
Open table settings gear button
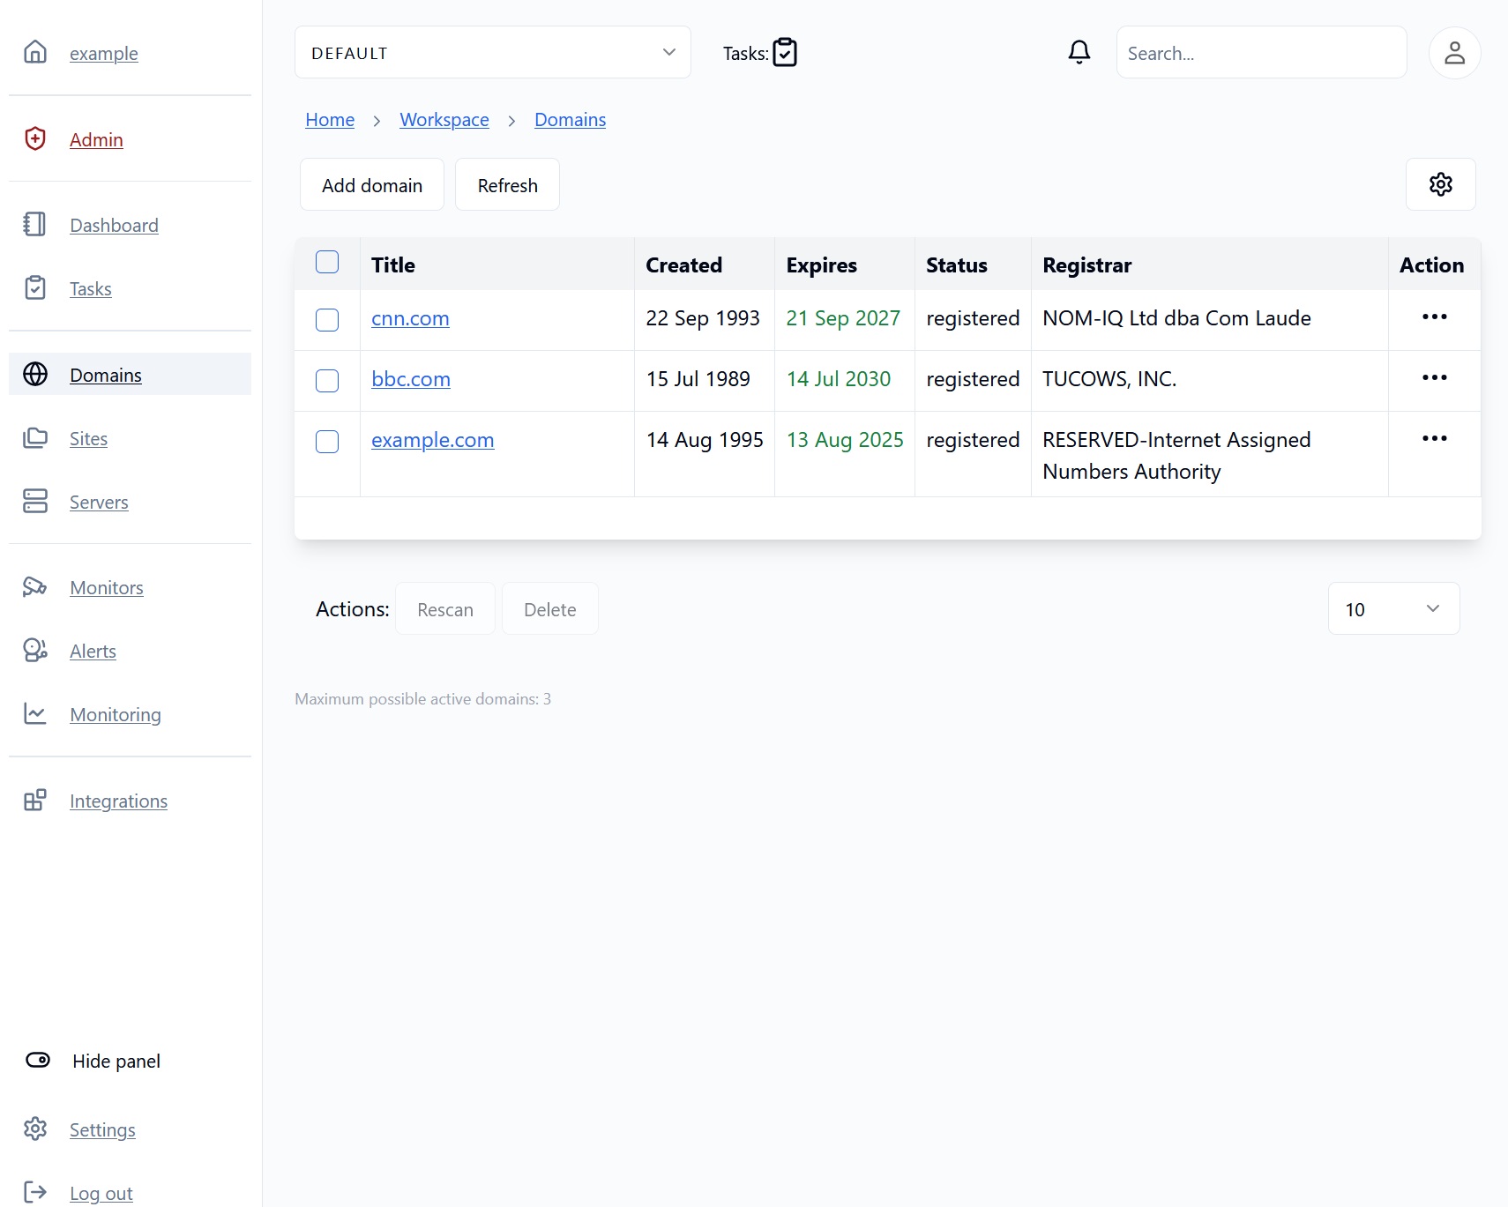tap(1441, 184)
